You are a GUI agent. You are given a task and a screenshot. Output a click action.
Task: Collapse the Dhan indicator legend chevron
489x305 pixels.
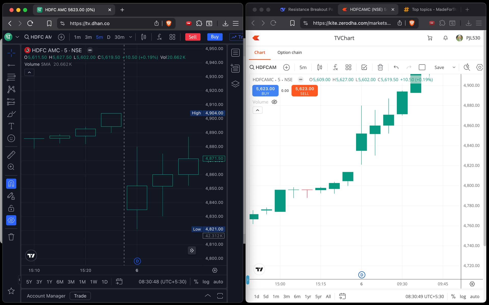[x=29, y=72]
